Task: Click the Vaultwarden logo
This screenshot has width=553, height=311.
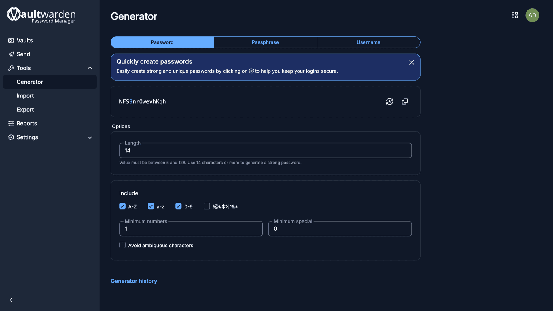Action: pos(41,15)
